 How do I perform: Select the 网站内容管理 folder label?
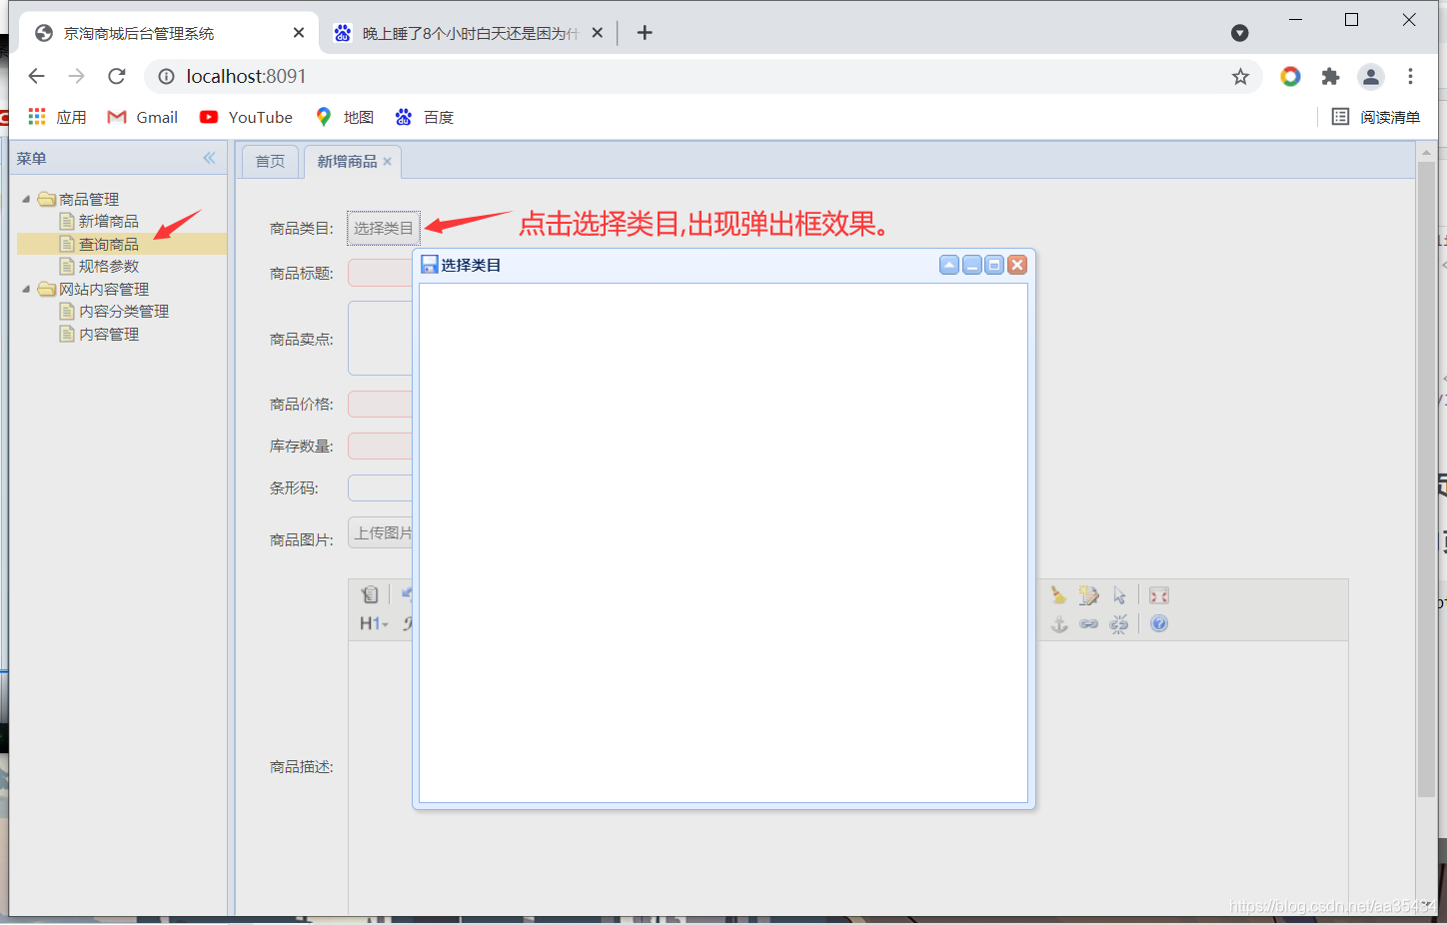click(x=103, y=289)
